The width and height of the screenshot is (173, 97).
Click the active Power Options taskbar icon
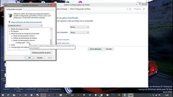131,95
